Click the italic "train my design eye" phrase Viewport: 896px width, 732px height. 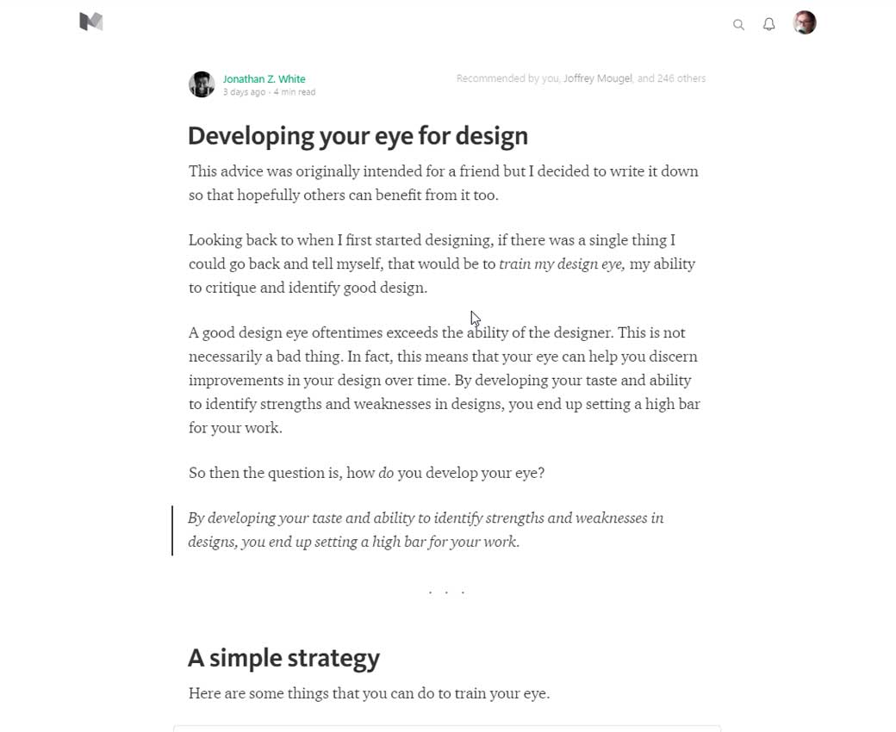[x=562, y=264]
